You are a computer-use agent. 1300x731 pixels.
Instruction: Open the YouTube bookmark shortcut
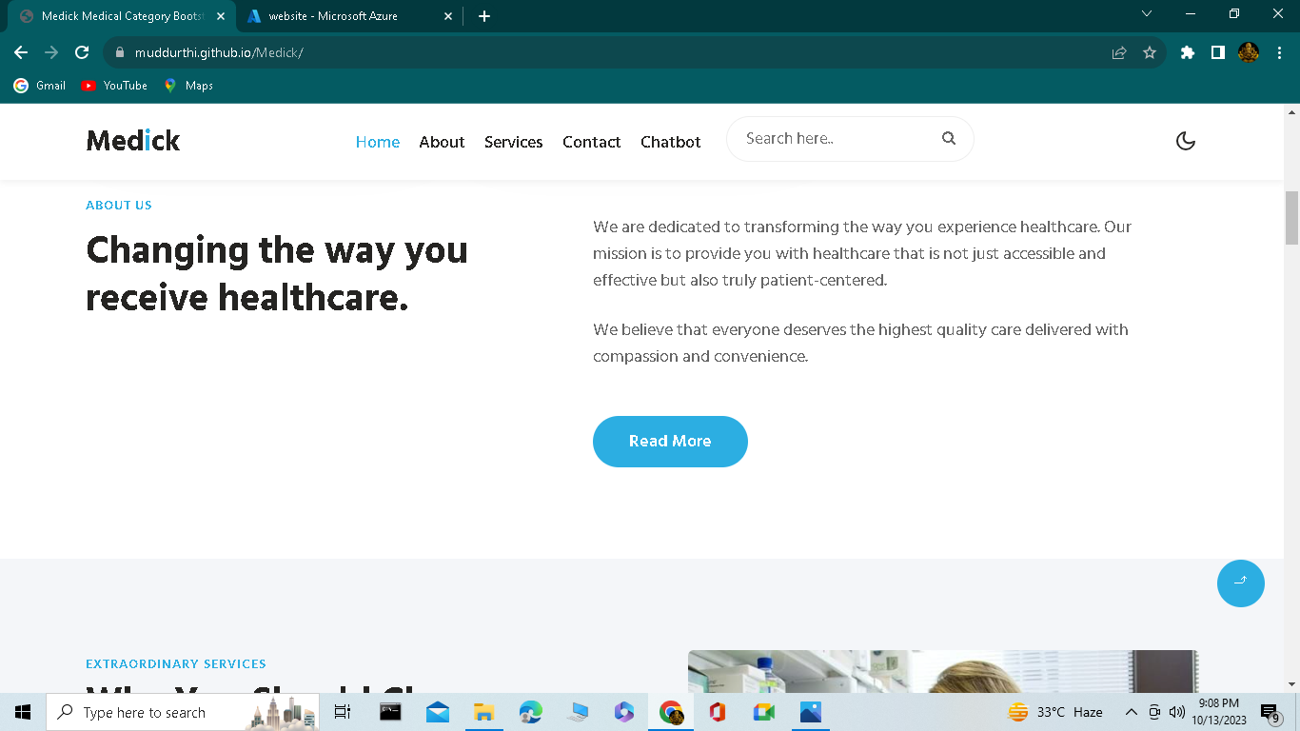click(113, 85)
